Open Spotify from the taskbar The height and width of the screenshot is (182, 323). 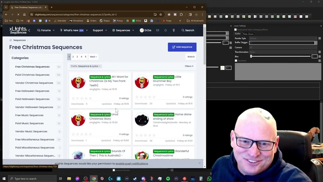point(168,179)
